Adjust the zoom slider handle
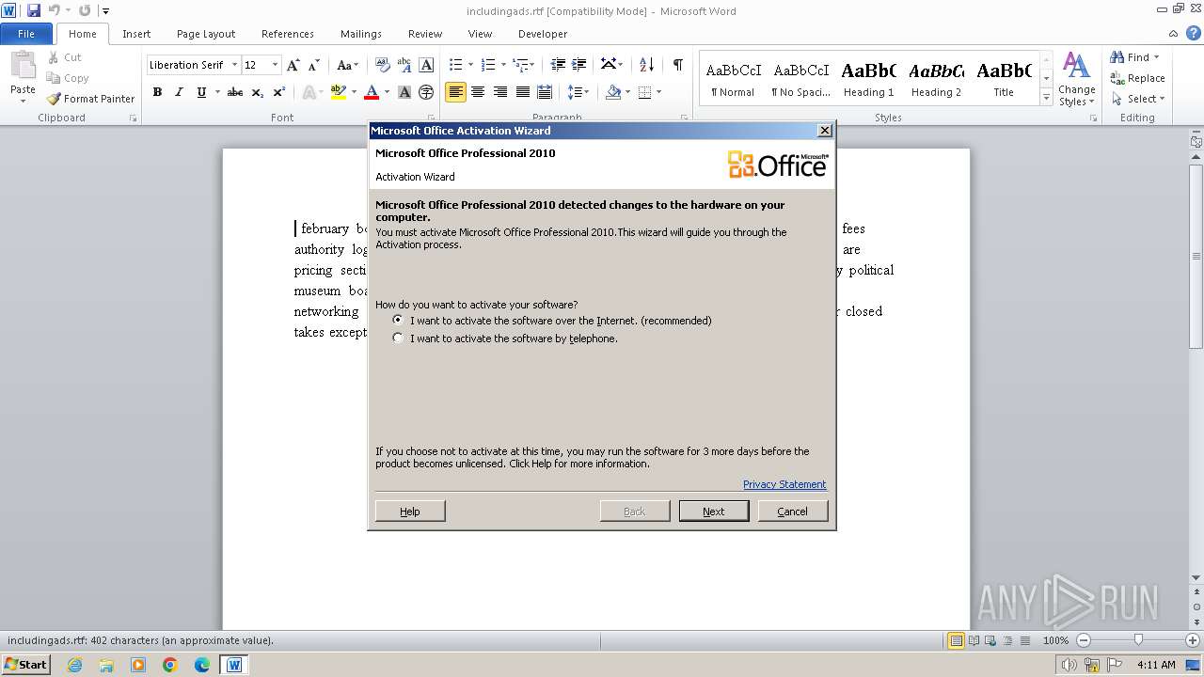 click(x=1138, y=640)
